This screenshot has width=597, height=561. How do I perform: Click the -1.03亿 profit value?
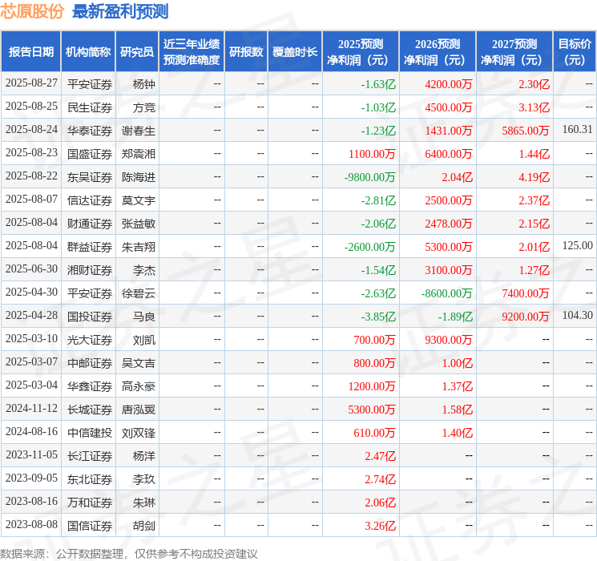(x=378, y=107)
